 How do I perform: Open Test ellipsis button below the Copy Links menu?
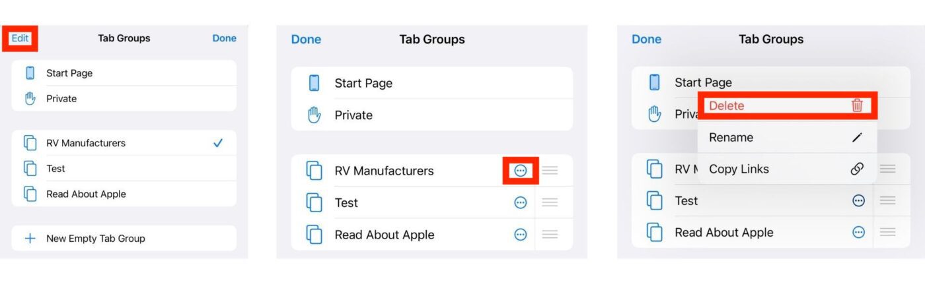pos(858,200)
